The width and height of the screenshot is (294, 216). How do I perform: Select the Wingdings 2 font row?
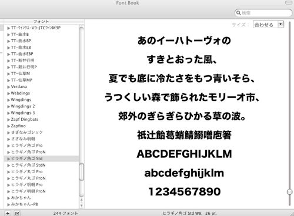click(x=41, y=106)
